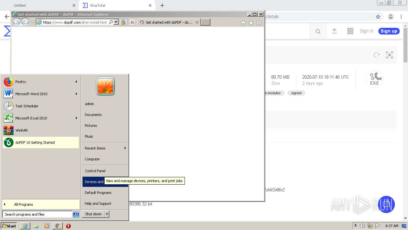
Task: Open IE Tools gear menu
Action: pos(259,23)
